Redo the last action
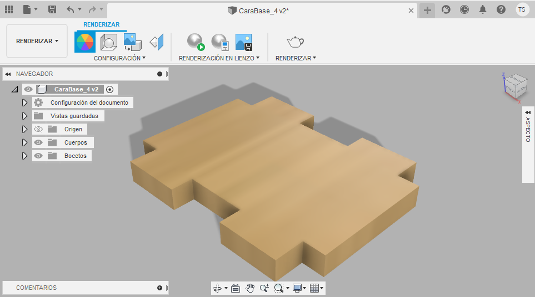The image size is (535, 297). click(x=92, y=9)
